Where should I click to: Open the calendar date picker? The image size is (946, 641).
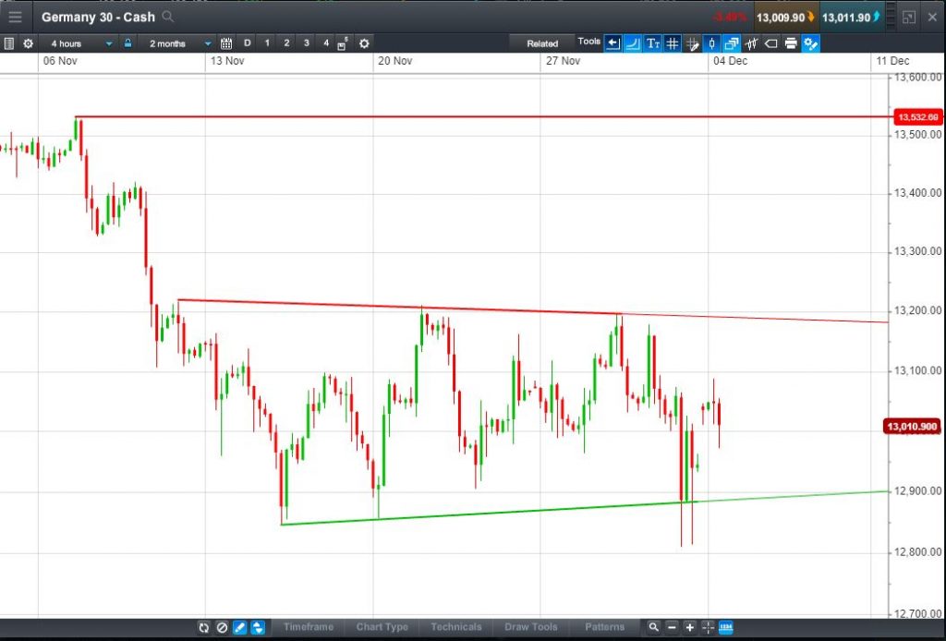click(226, 43)
